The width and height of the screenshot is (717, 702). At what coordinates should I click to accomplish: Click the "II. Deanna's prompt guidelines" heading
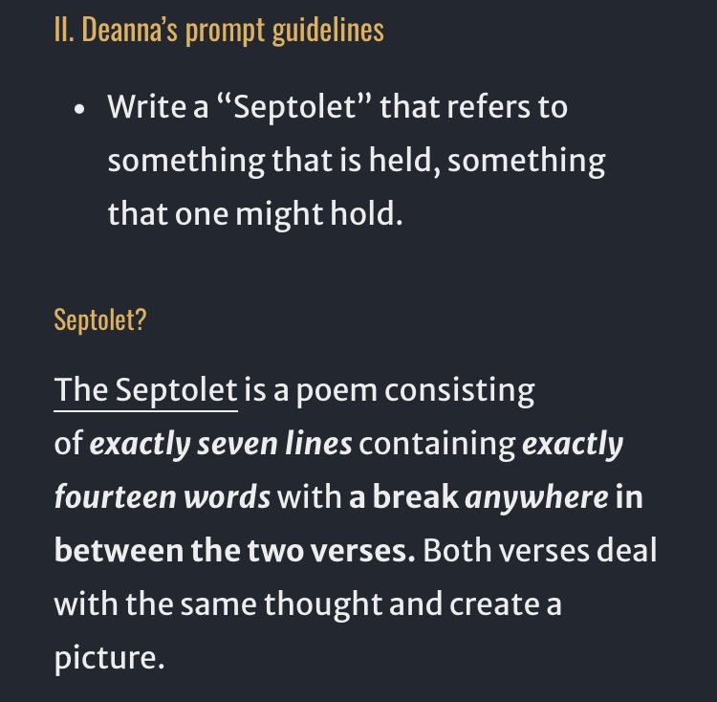coord(219,30)
